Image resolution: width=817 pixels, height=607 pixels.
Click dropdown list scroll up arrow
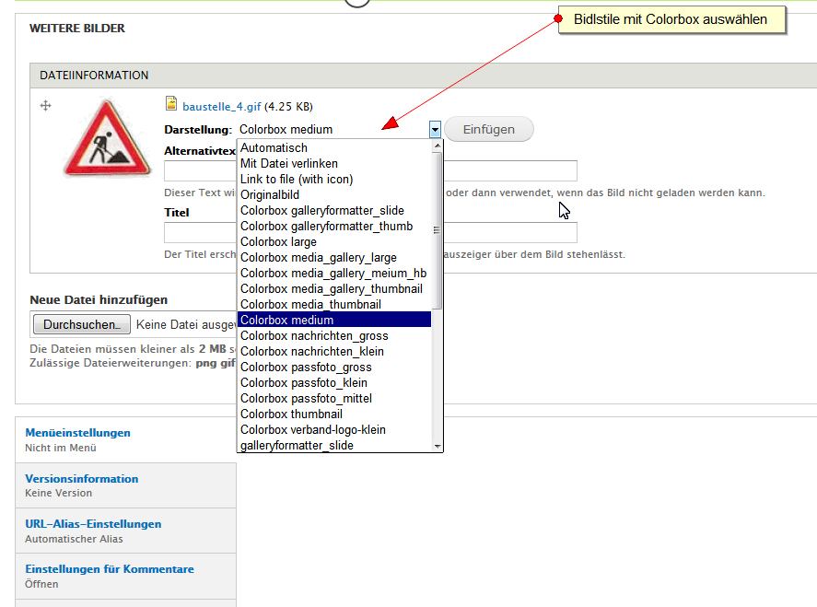(x=438, y=146)
